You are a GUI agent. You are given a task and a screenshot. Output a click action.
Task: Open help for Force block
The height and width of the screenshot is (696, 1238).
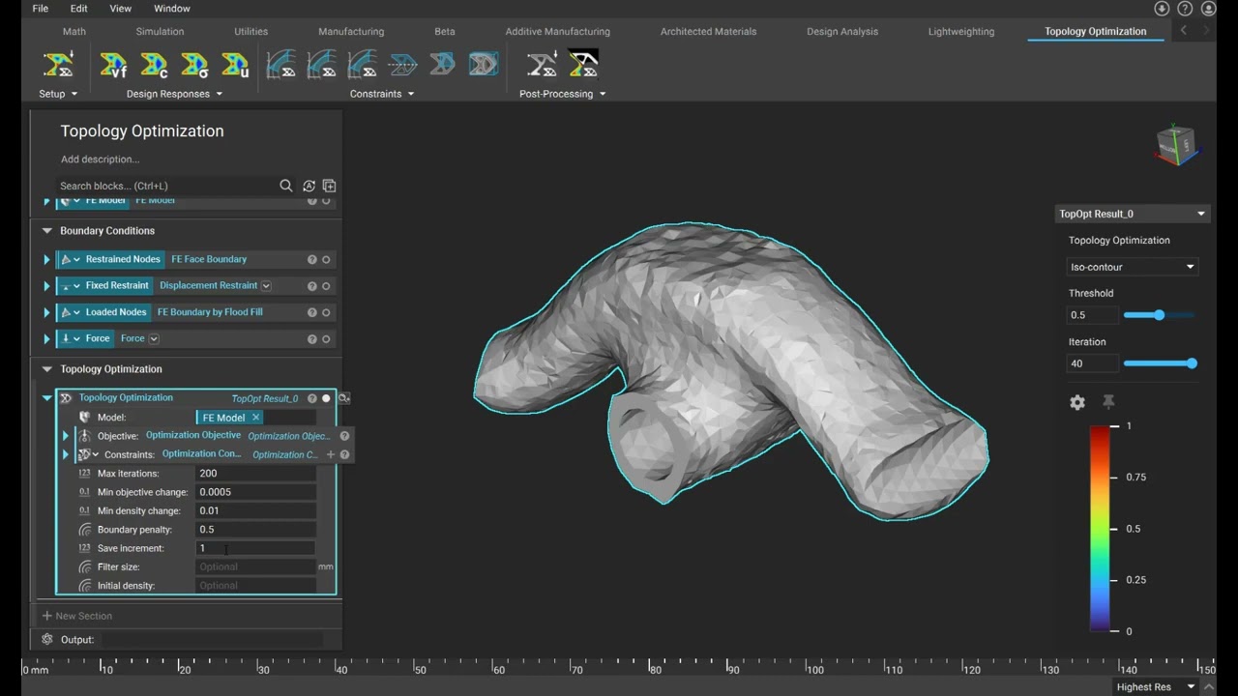point(312,339)
